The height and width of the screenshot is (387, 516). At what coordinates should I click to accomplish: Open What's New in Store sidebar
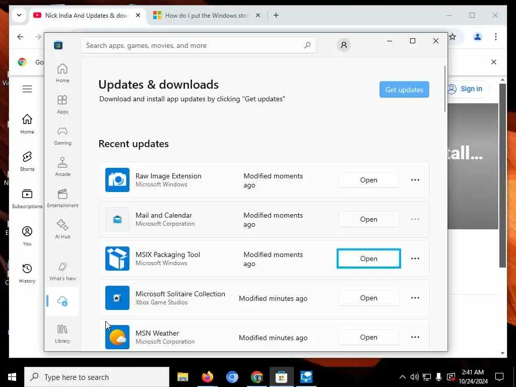pos(62,272)
